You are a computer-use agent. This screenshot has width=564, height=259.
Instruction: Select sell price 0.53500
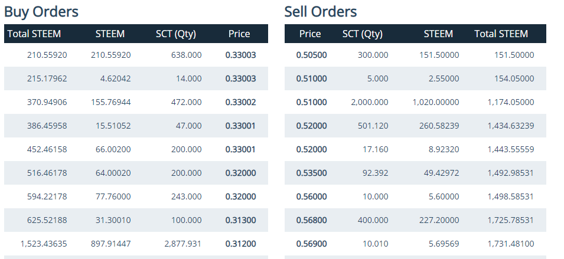click(x=311, y=173)
